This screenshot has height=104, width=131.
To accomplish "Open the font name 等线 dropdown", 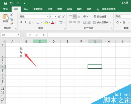I will point(48,17).
